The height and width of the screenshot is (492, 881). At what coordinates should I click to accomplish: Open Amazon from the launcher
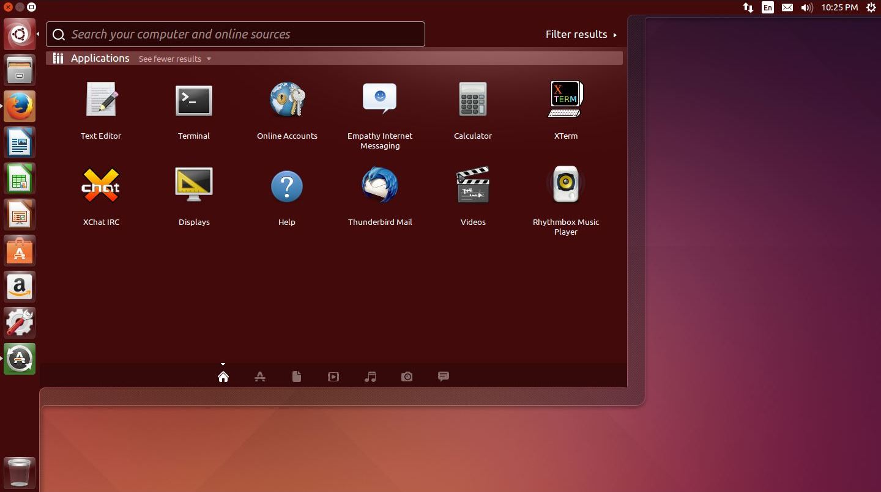coord(20,287)
